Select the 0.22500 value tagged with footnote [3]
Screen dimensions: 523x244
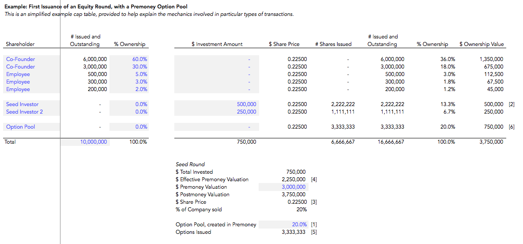pyautogui.click(x=297, y=202)
